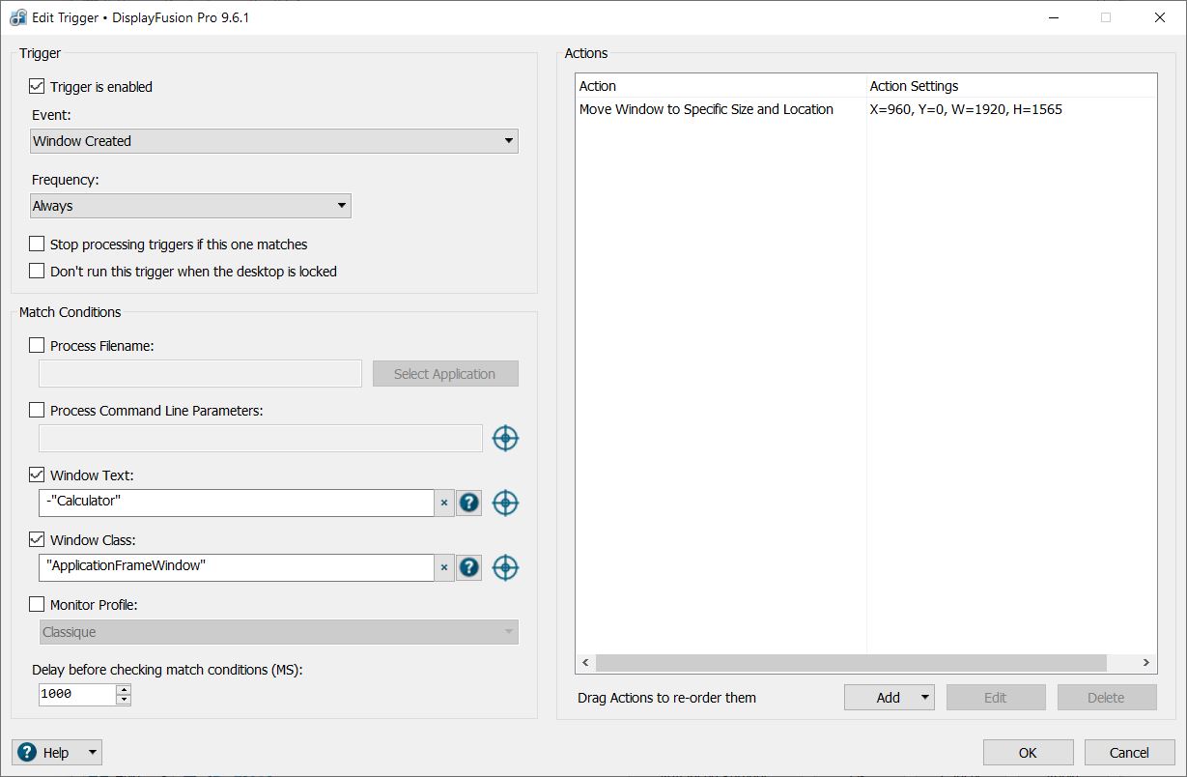Check the Process Filename match condition
Image resolution: width=1187 pixels, height=777 pixels.
(38, 346)
